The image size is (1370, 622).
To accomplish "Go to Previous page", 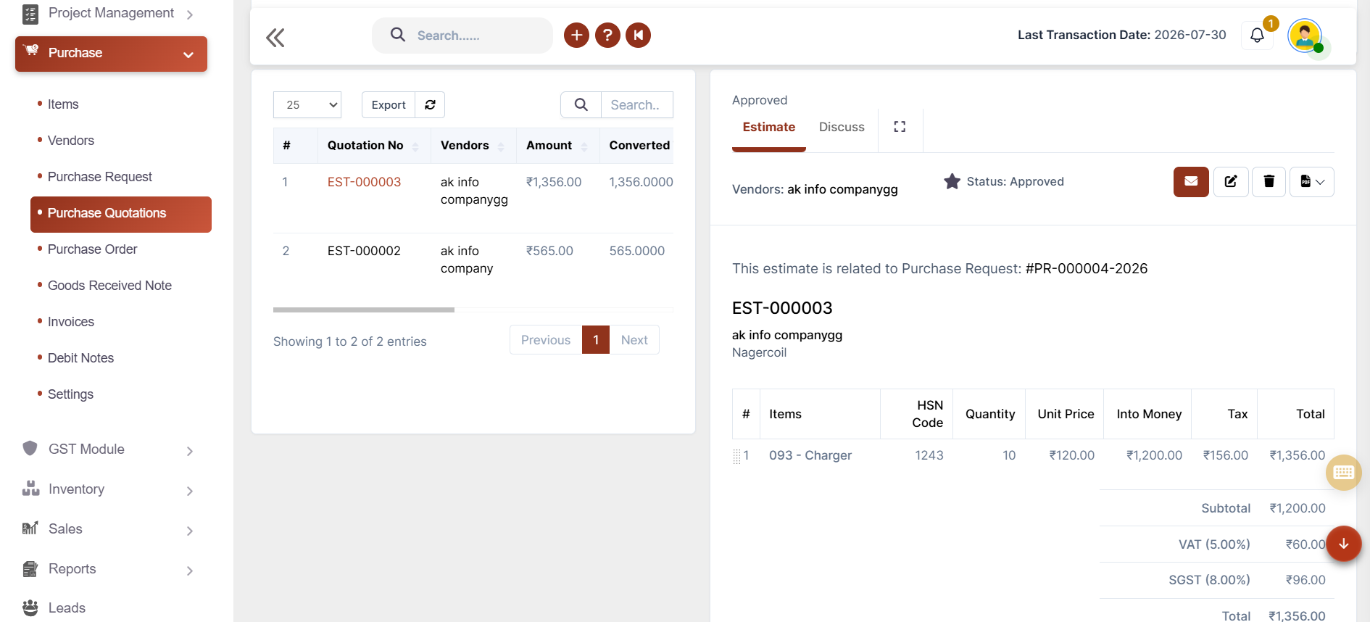I will (x=546, y=340).
